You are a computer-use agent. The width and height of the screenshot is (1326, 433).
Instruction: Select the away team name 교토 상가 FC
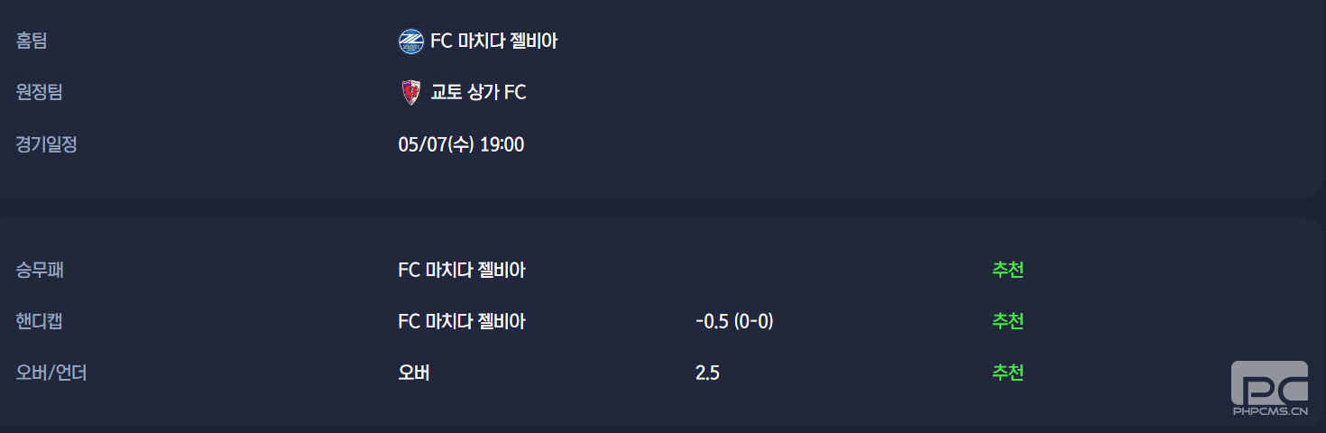click(x=478, y=93)
